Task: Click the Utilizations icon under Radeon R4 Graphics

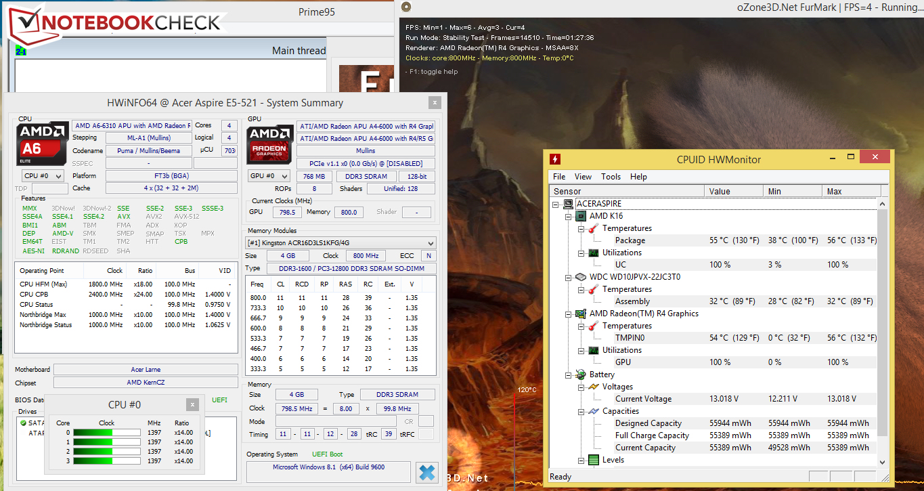Action: [593, 350]
